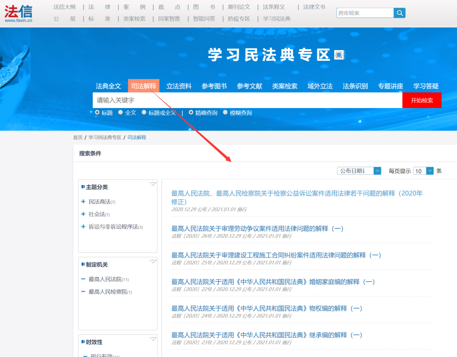The height and width of the screenshot is (357, 457).
Task: Open 法信大纲 in top navigation
Action: coord(64,7)
